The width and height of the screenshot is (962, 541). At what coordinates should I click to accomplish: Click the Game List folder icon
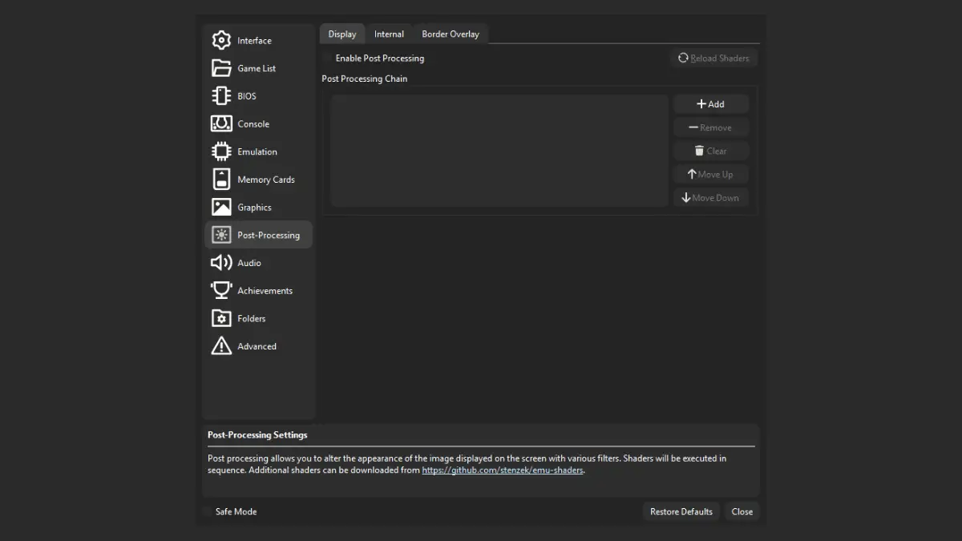[x=221, y=68]
